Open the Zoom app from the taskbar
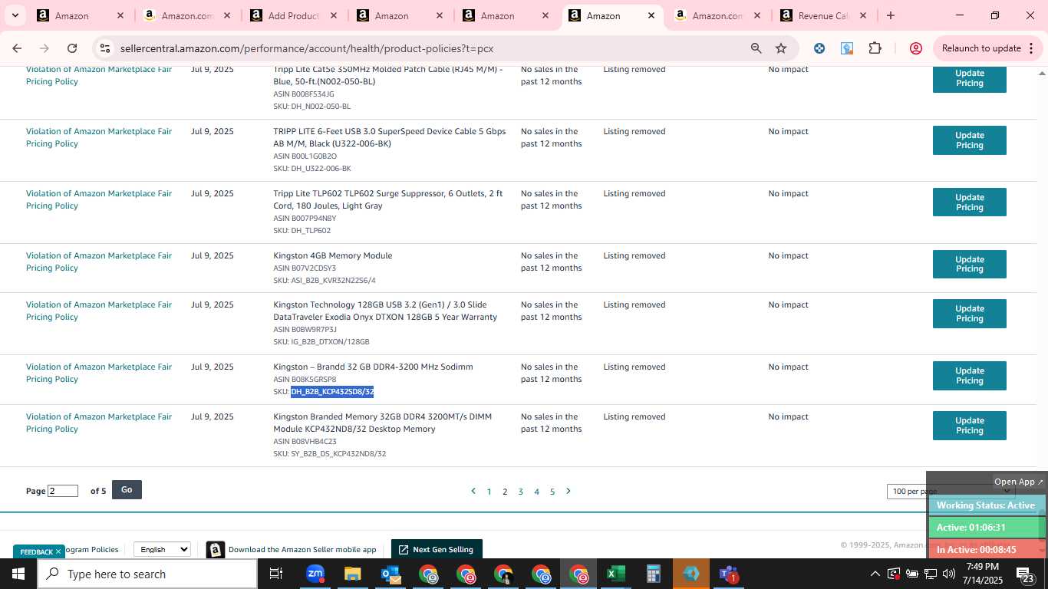This screenshot has width=1048, height=589. tap(315, 574)
